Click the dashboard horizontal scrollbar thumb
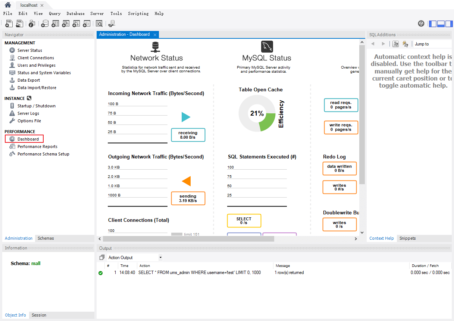 point(188,239)
